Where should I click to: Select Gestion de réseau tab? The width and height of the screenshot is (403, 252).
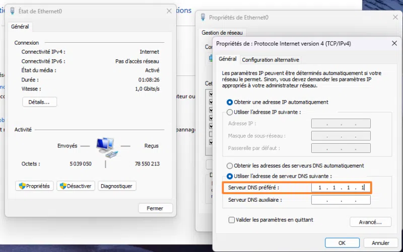pyautogui.click(x=222, y=33)
